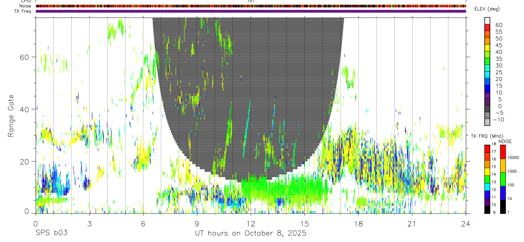This screenshot has width=524, height=242.
Task: Pick white top segment of ELEV colorbar
Action: [487, 20]
